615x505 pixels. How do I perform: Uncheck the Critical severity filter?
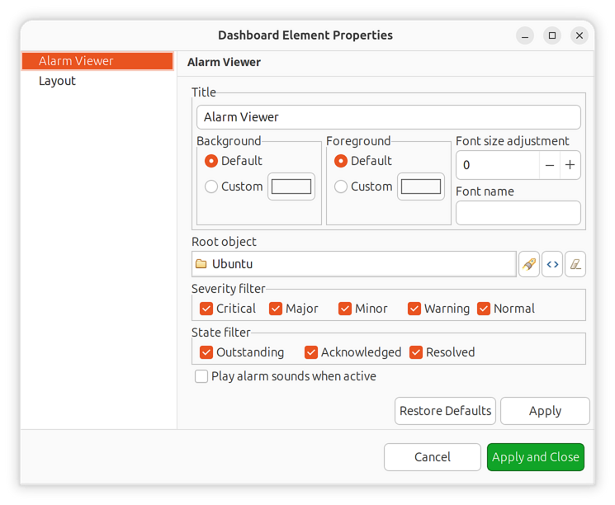click(207, 309)
